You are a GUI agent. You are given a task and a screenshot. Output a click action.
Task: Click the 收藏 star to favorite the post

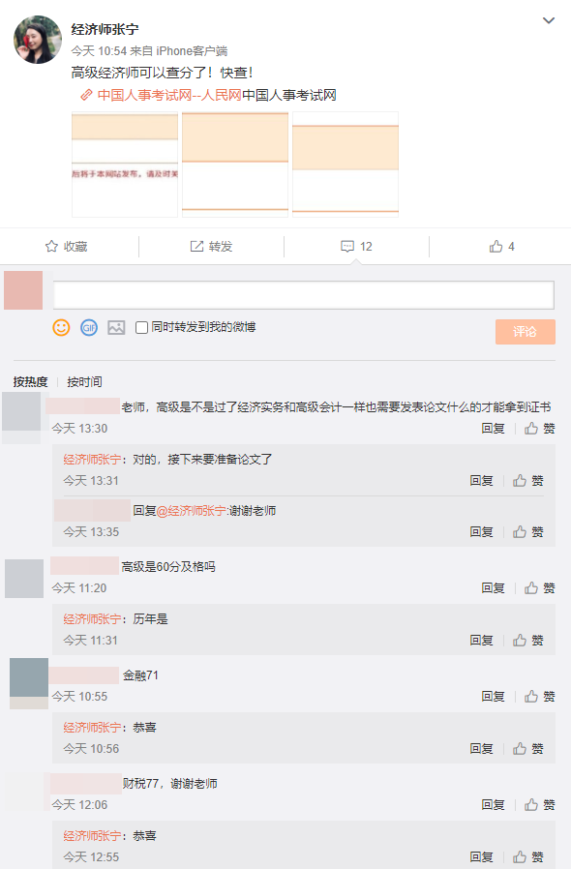tap(67, 247)
